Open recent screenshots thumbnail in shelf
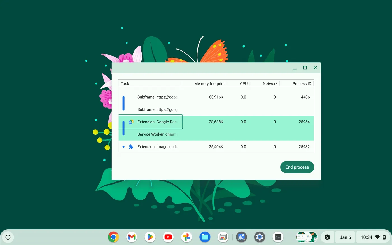The height and width of the screenshot is (245, 392). (307, 237)
